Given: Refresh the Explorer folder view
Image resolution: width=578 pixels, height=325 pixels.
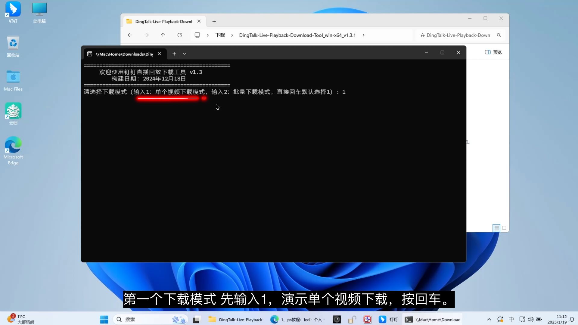Looking at the screenshot, I should (x=180, y=35).
